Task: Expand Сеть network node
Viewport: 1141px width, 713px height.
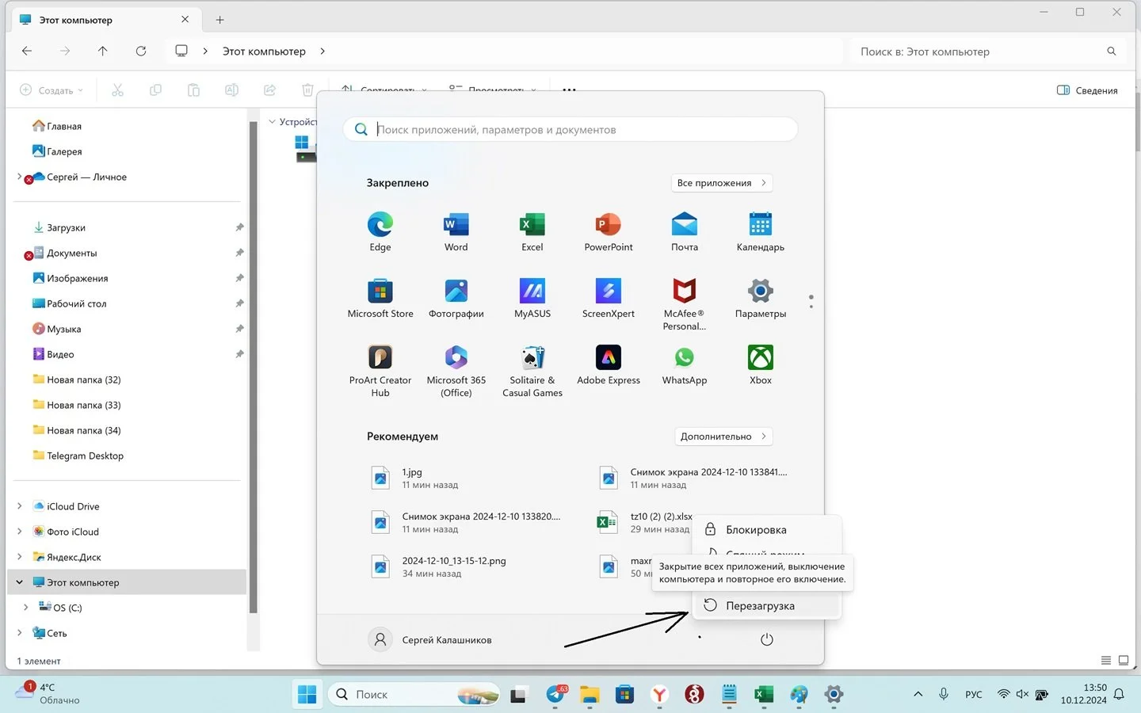Action: point(19,633)
